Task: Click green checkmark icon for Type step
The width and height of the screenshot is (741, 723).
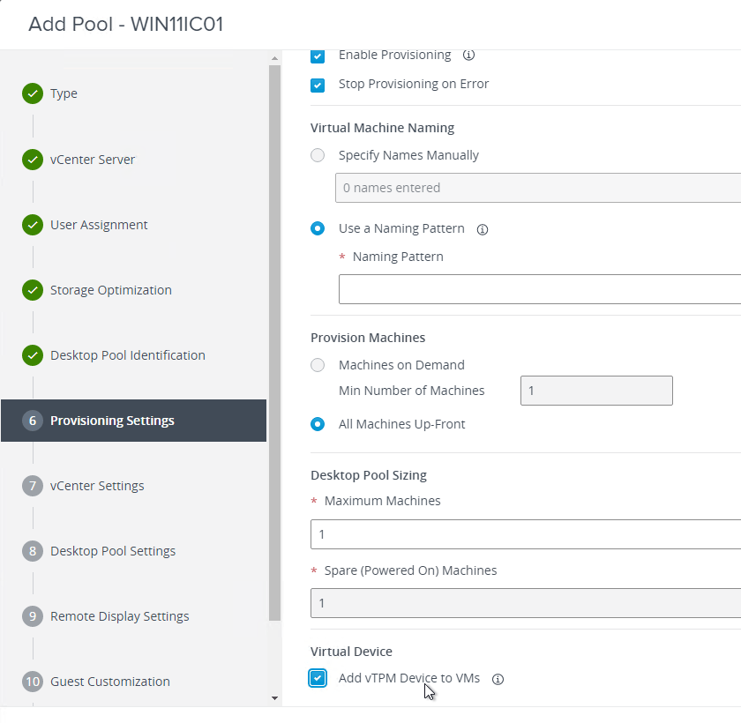Action: 33,93
